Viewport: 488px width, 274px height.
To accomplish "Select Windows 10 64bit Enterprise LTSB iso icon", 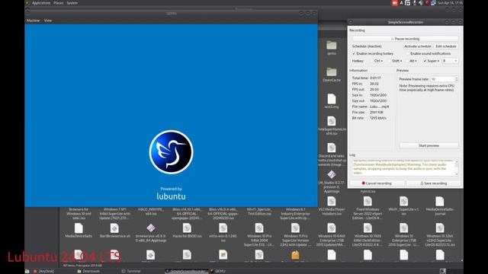I will click(x=332, y=228).
